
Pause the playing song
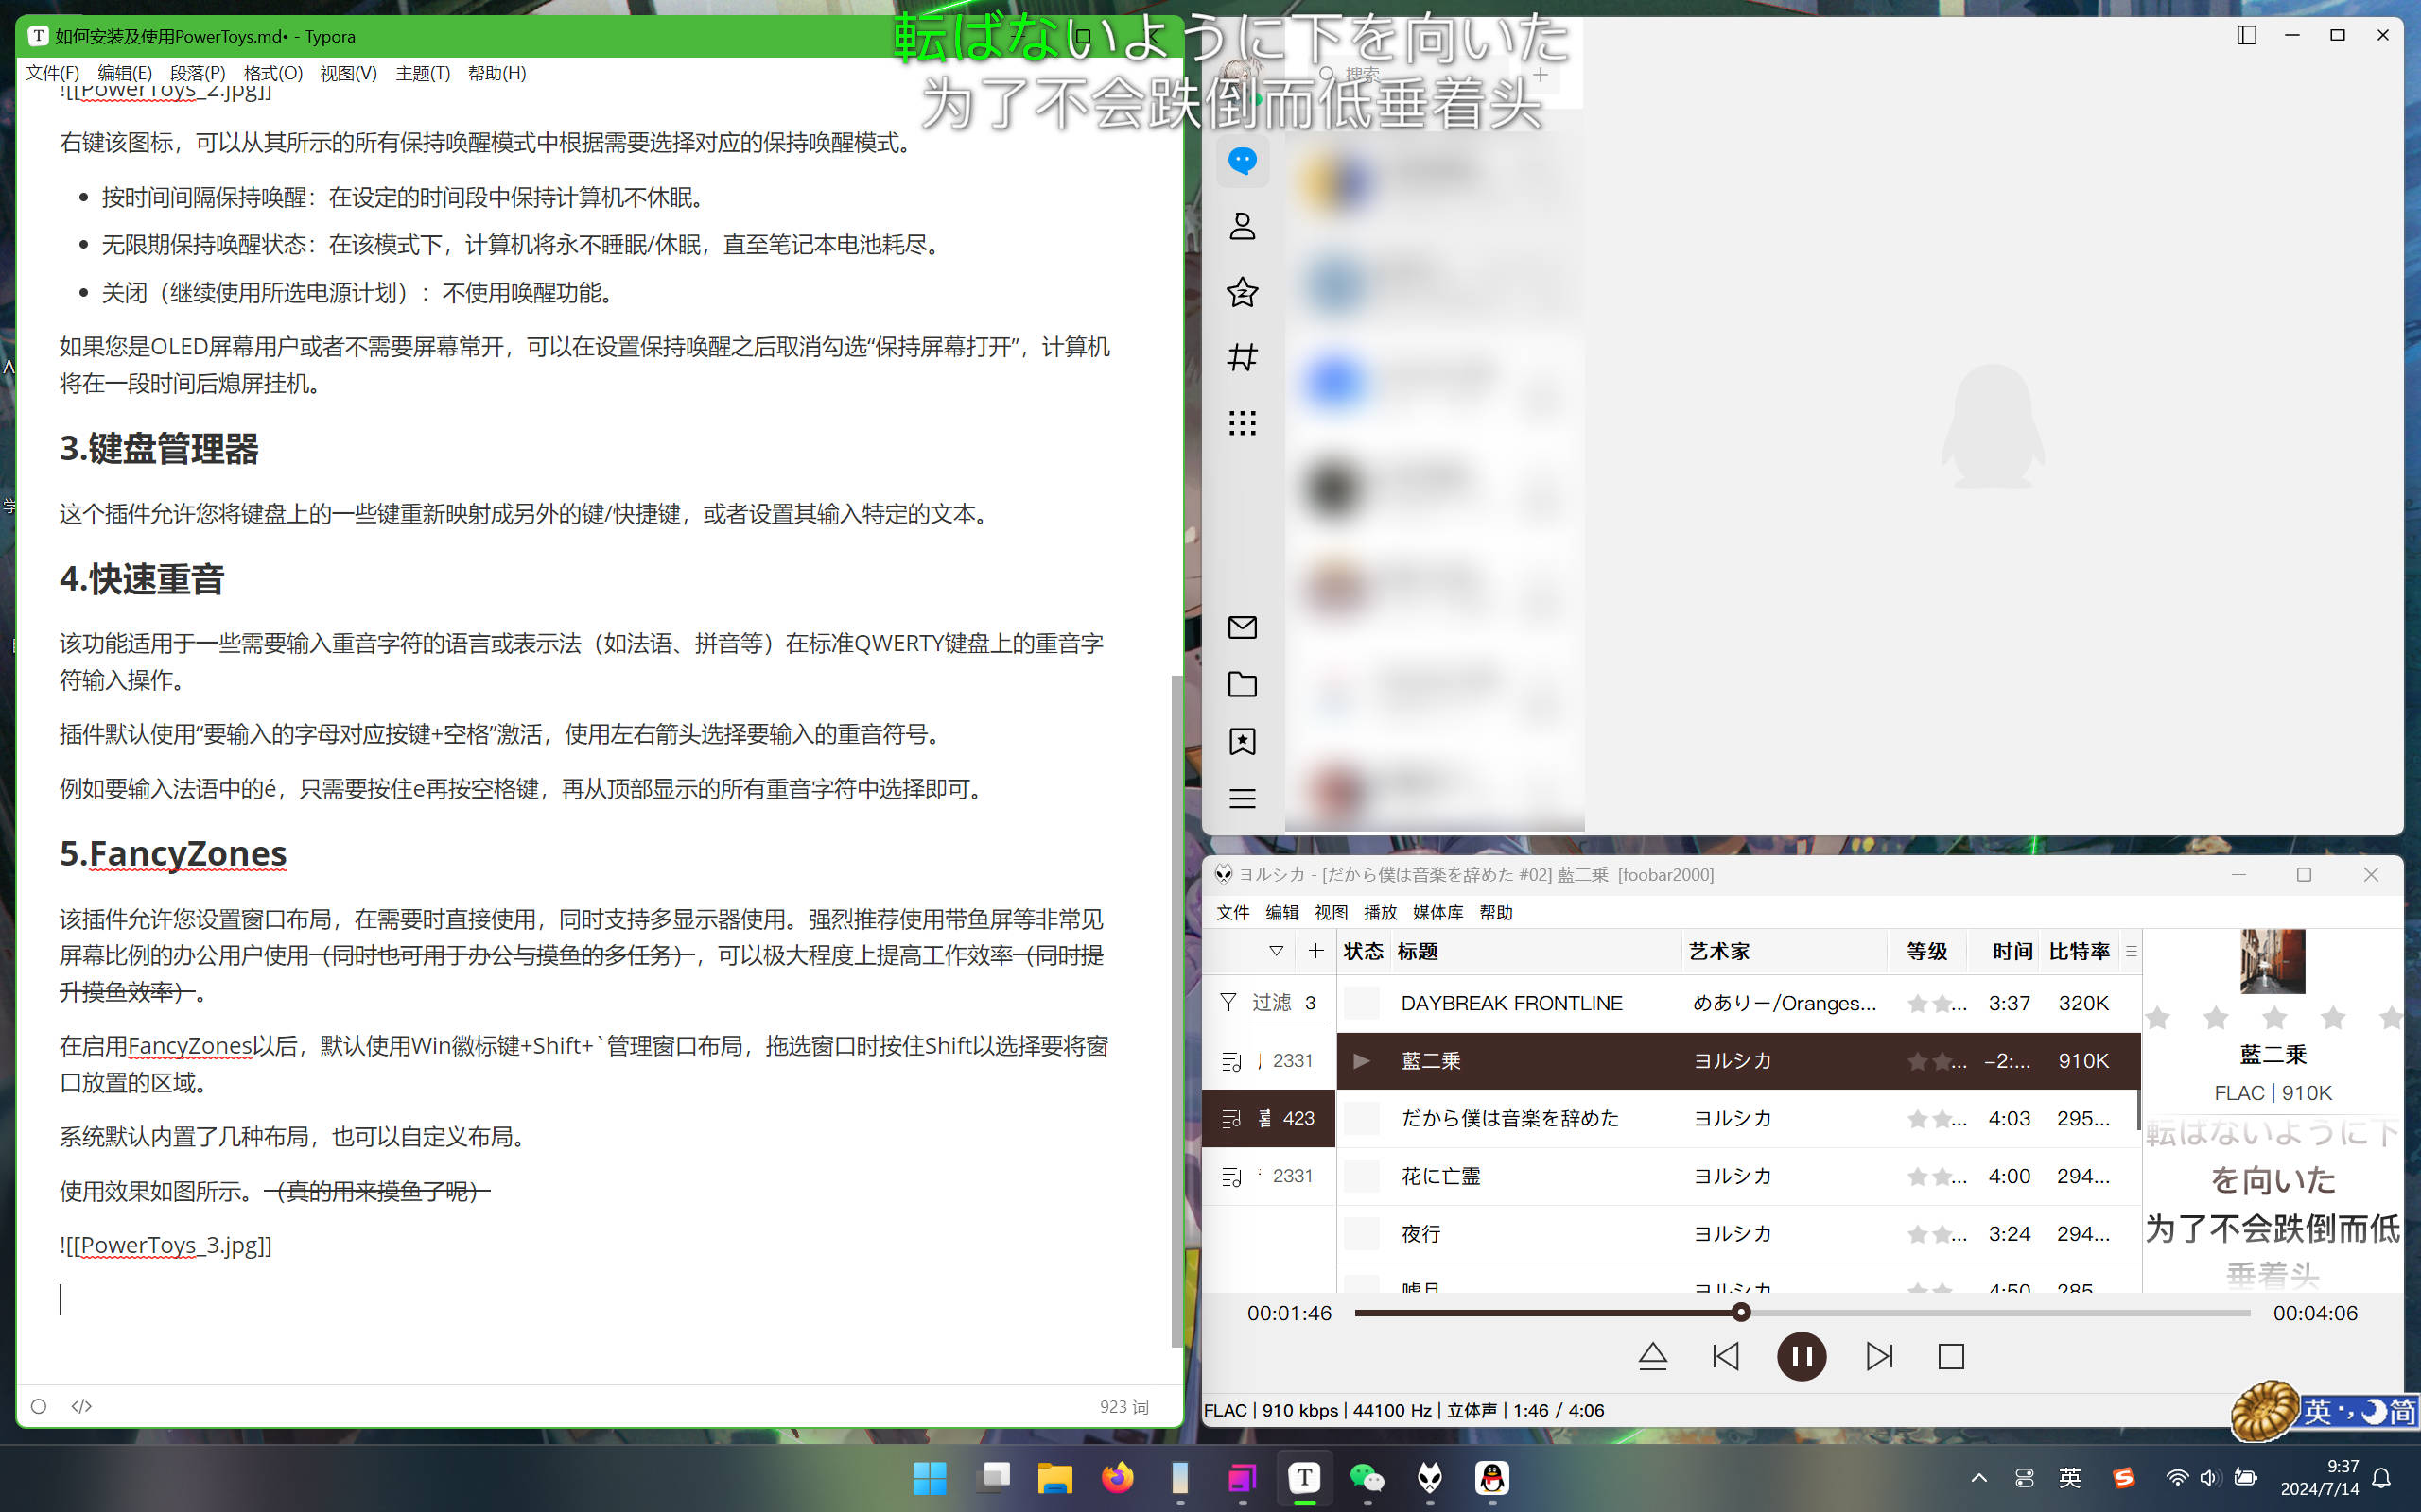pos(1801,1356)
